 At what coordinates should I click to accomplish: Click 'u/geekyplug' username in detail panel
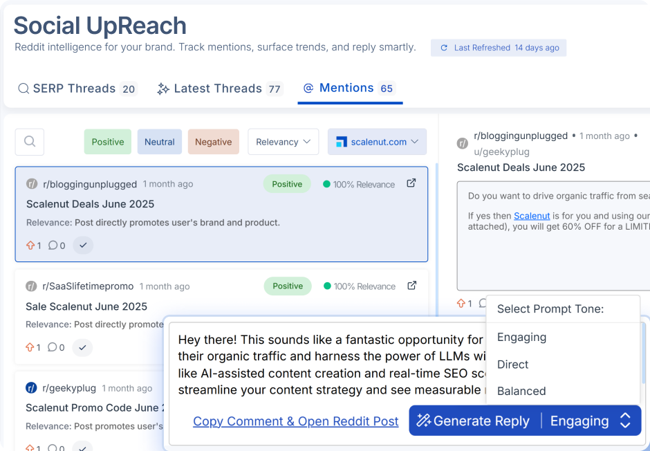coord(501,151)
